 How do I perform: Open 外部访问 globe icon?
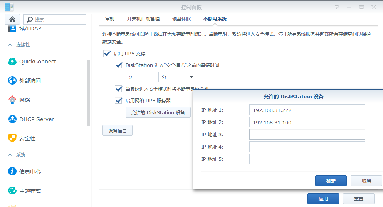point(12,80)
